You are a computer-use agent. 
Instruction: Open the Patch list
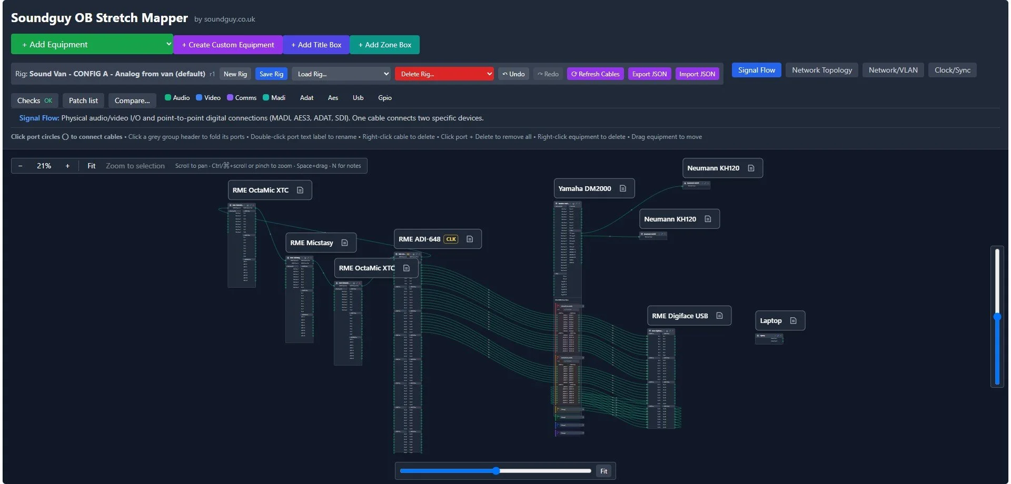click(x=83, y=100)
